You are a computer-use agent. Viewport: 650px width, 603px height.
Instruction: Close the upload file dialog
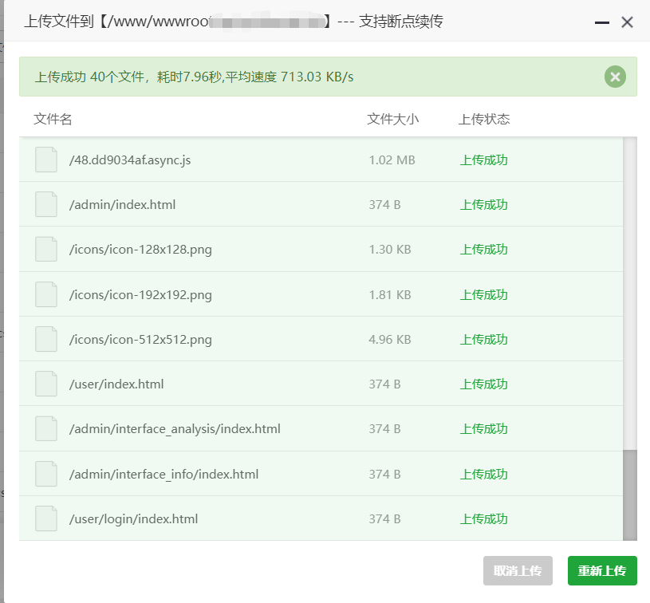tap(627, 22)
